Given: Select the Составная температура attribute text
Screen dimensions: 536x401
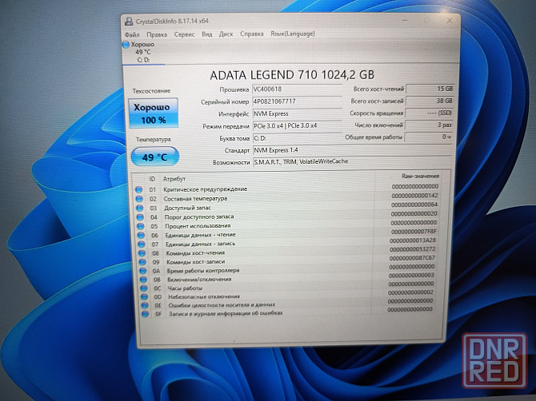Looking at the screenshot, I should click(195, 199).
